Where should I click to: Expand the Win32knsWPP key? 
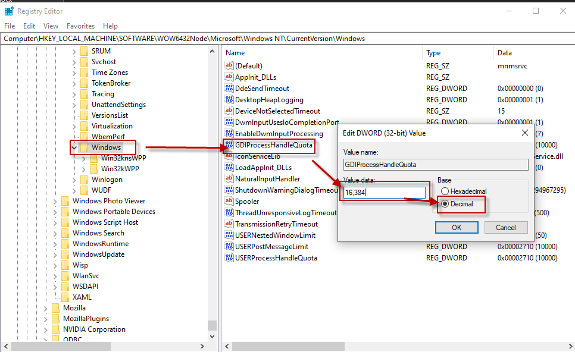(84, 158)
